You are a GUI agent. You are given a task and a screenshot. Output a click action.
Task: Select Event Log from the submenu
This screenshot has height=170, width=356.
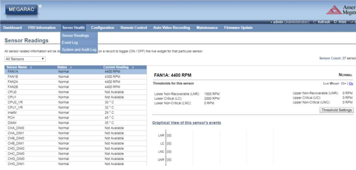tap(70, 42)
